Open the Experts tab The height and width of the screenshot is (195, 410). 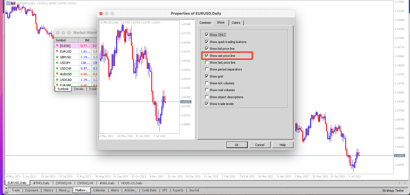(x=178, y=190)
